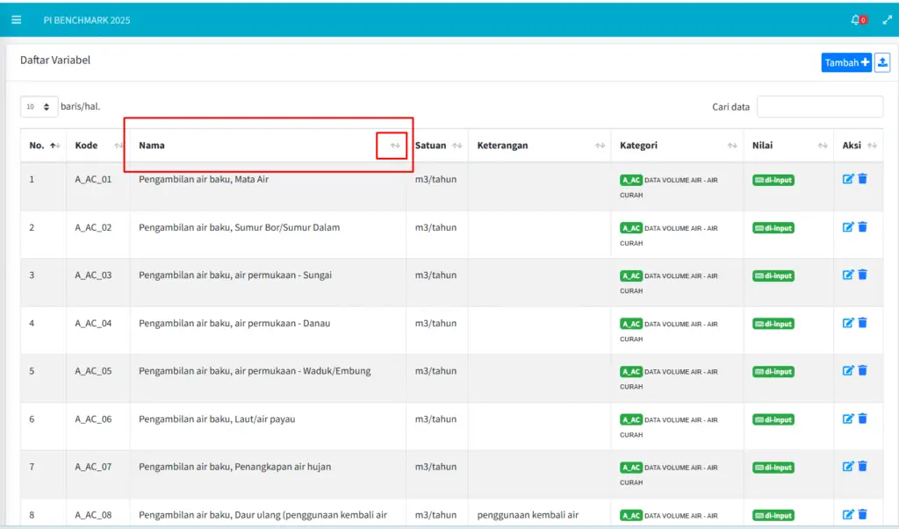The width and height of the screenshot is (899, 529).
Task: Open the notifications bell
Action: coord(856,19)
